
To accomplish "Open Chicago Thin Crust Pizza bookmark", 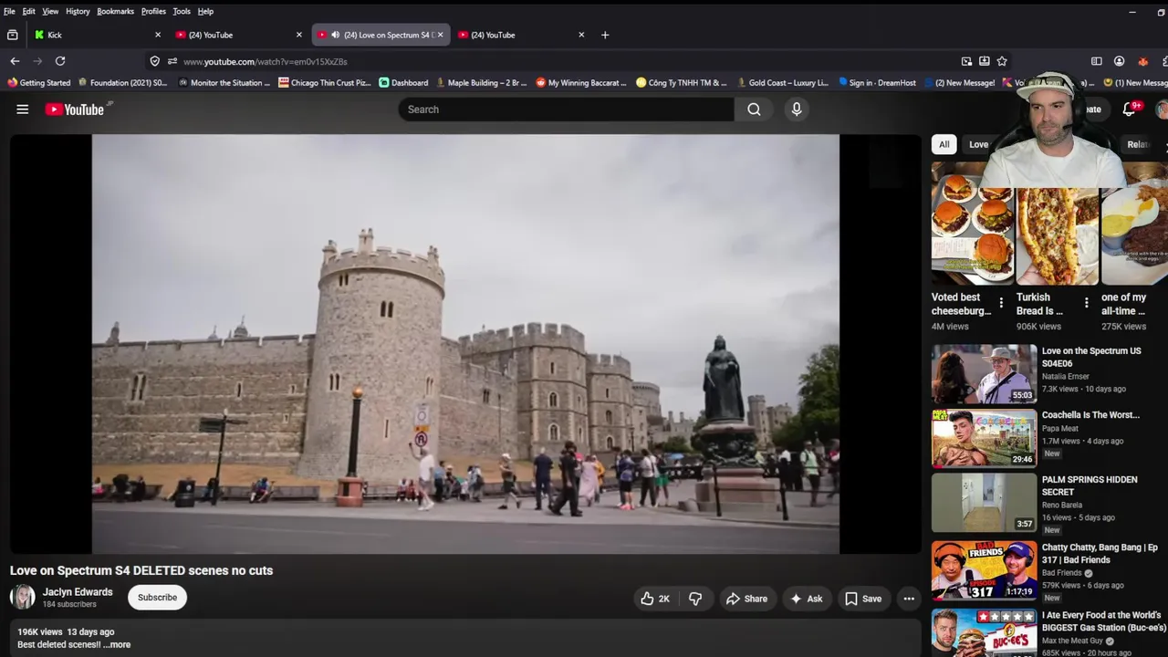I will pyautogui.click(x=325, y=82).
